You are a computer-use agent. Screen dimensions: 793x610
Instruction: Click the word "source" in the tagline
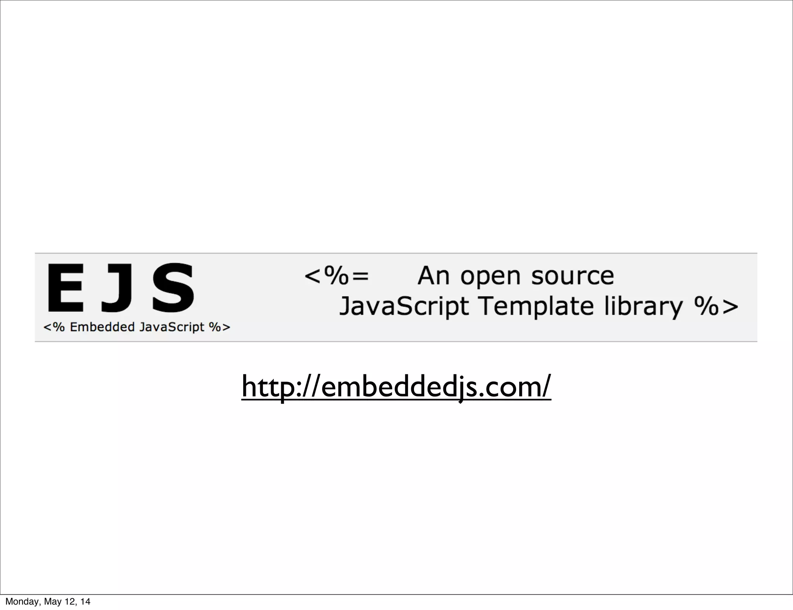tap(573, 277)
